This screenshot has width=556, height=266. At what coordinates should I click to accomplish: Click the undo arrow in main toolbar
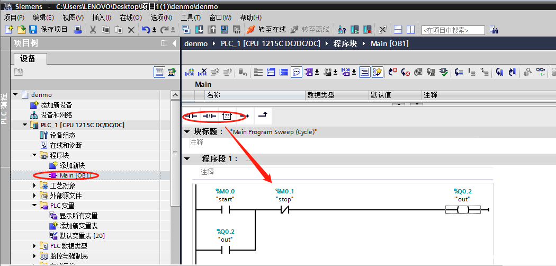coord(146,29)
